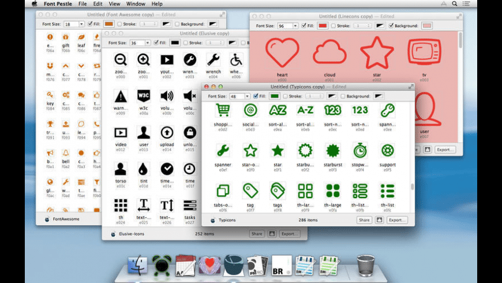Click the tint droplet glyph
This screenshot has height=283, width=502.
click(144, 169)
